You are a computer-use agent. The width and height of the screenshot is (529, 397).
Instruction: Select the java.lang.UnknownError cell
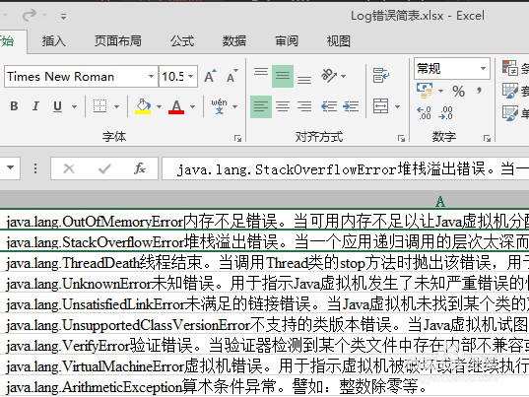click(x=264, y=283)
